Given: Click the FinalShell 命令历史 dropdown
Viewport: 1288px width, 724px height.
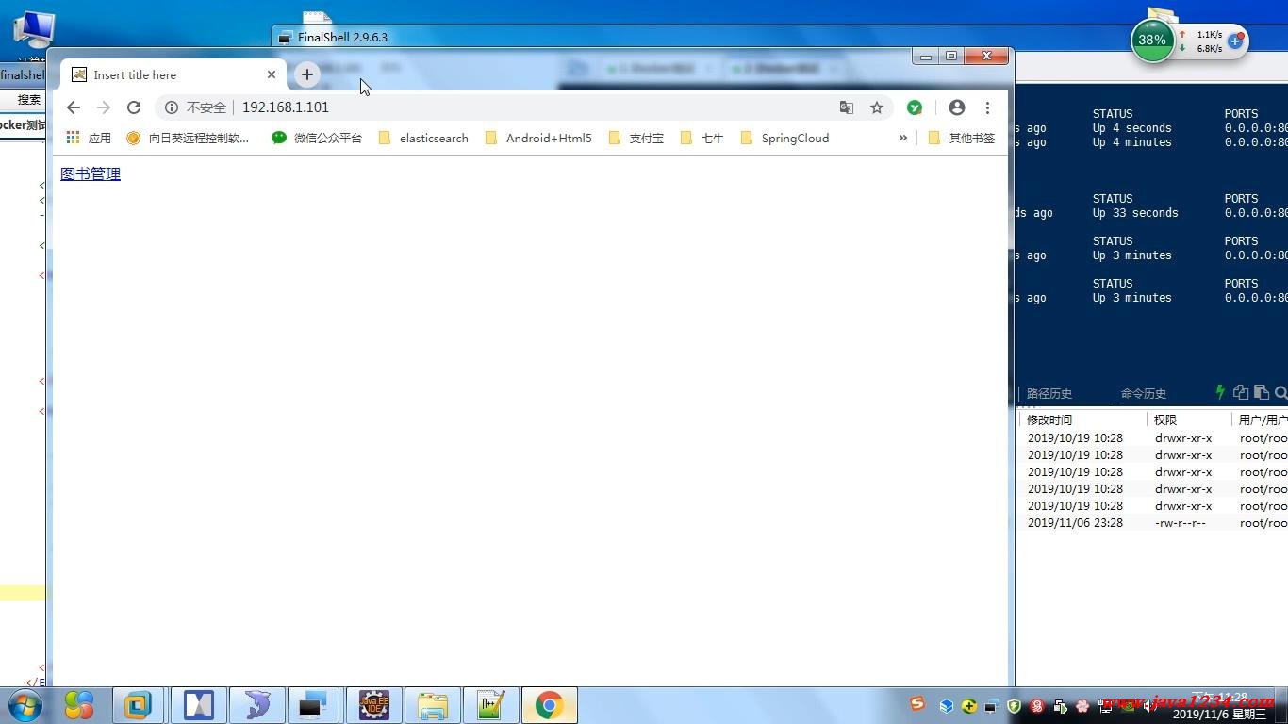Looking at the screenshot, I should point(1162,393).
